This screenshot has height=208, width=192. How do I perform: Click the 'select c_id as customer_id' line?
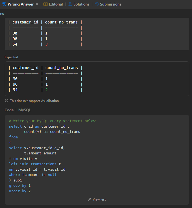click(x=39, y=127)
